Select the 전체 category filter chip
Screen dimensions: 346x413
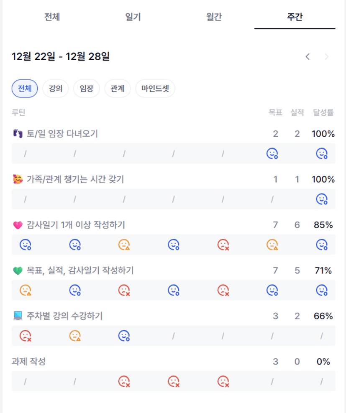click(x=25, y=89)
